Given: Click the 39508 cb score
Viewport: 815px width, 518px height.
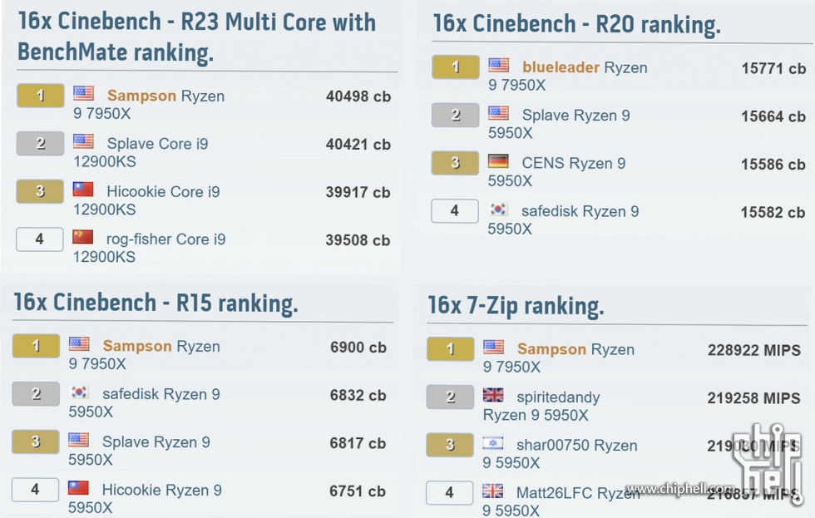Looking at the screenshot, I should 358,240.
